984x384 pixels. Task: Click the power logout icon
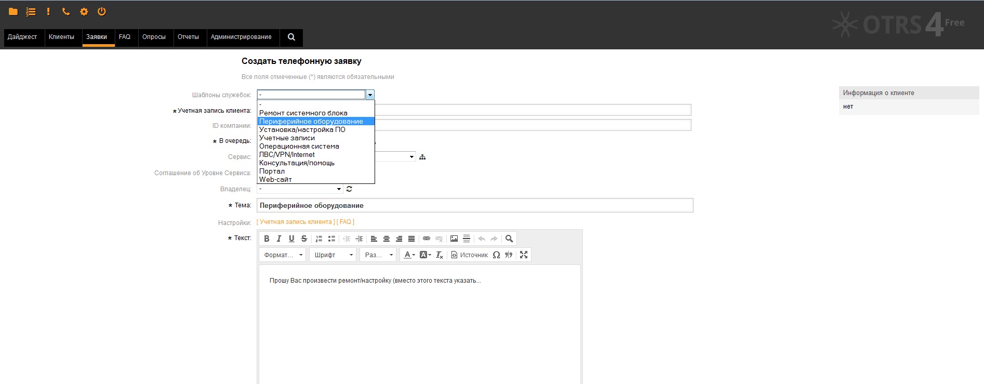pyautogui.click(x=102, y=11)
